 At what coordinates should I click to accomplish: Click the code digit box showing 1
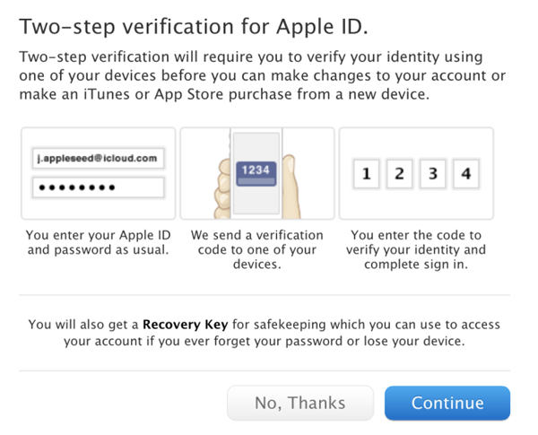(x=367, y=174)
